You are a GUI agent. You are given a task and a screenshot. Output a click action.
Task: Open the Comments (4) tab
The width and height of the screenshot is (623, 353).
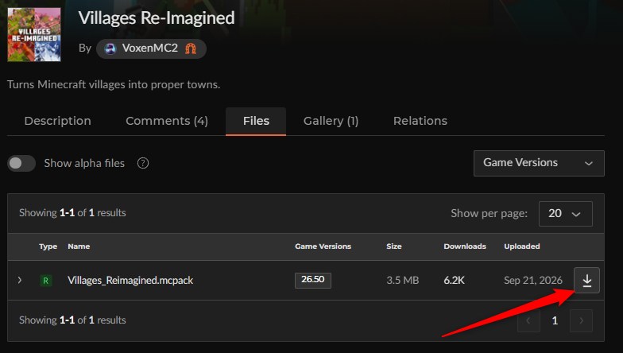[x=167, y=121]
